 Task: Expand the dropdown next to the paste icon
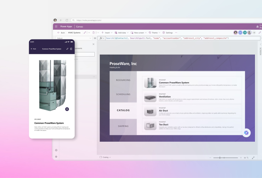[x=98, y=33]
